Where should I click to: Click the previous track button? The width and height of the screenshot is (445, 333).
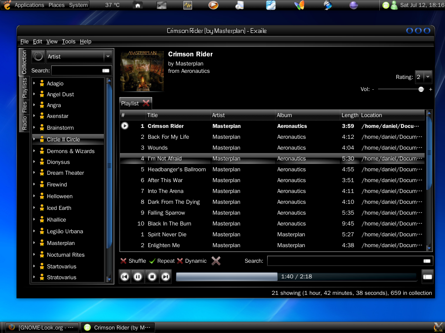(x=125, y=276)
